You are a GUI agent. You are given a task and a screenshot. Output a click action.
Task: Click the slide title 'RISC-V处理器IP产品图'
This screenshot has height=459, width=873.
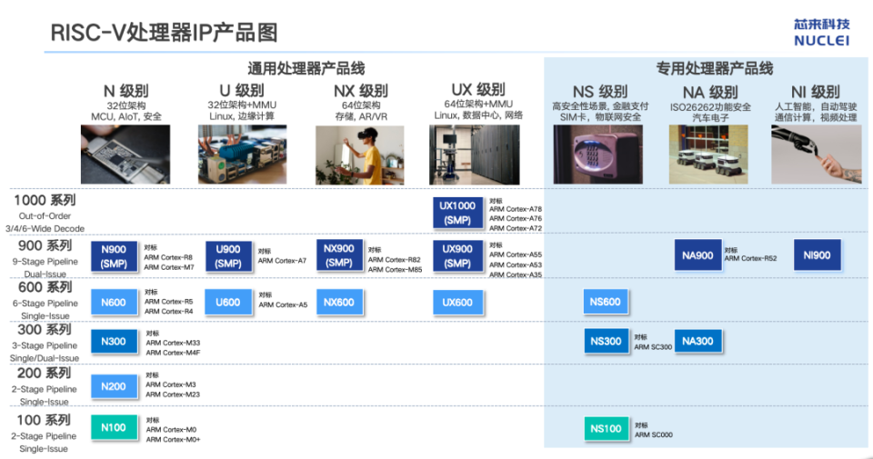(x=164, y=33)
